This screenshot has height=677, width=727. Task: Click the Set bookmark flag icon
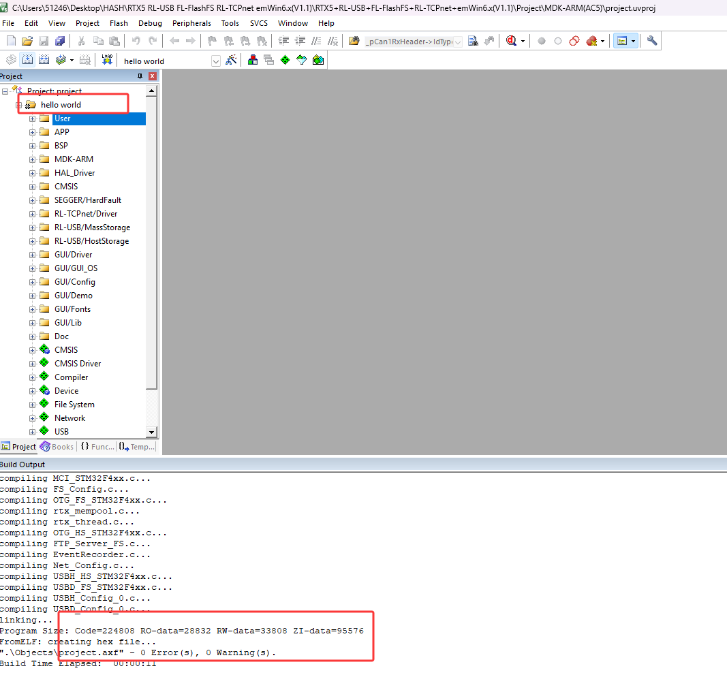[212, 42]
